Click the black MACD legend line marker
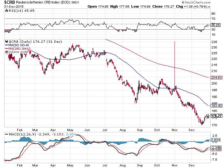224x168 pixels. [x=7, y=134]
